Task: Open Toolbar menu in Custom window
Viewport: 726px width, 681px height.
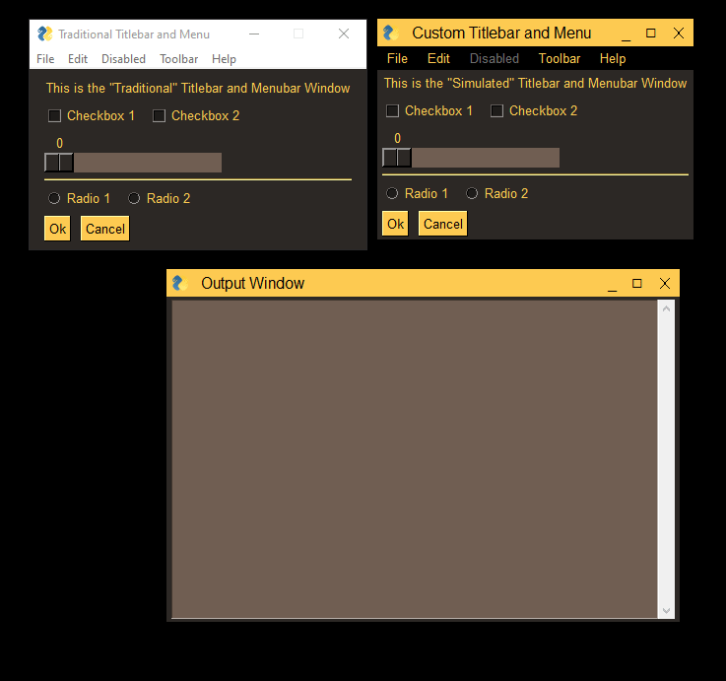Action: click(x=560, y=59)
